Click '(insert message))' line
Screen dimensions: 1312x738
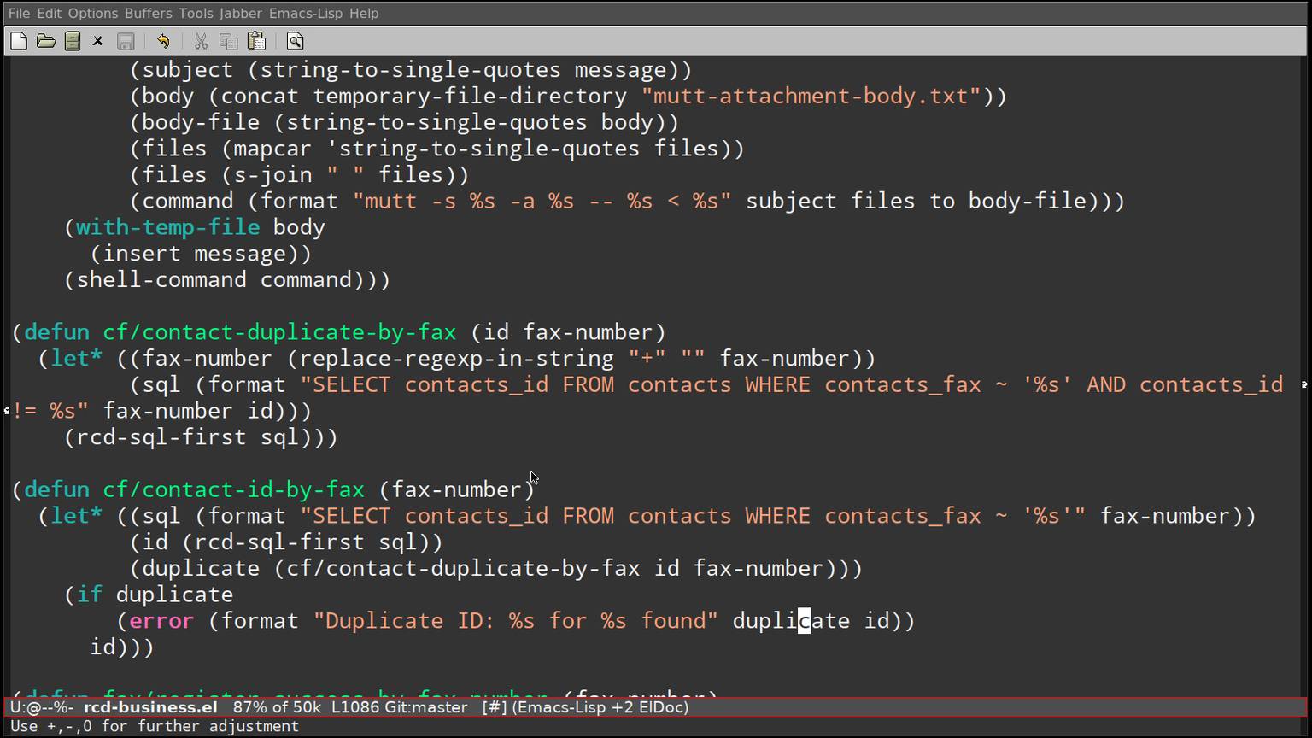201,254
